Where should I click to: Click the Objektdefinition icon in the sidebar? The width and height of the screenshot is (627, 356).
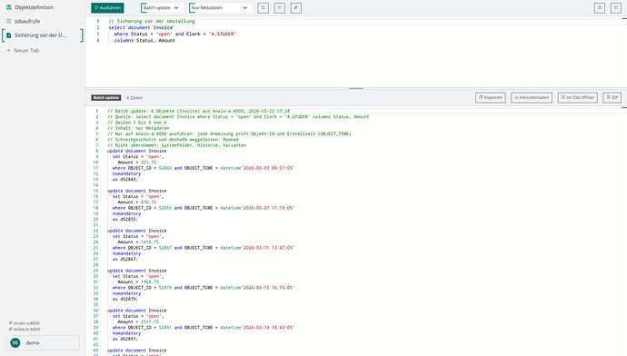9,7
